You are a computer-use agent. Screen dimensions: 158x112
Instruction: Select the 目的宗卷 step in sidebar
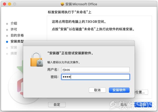click(x=17, y=35)
